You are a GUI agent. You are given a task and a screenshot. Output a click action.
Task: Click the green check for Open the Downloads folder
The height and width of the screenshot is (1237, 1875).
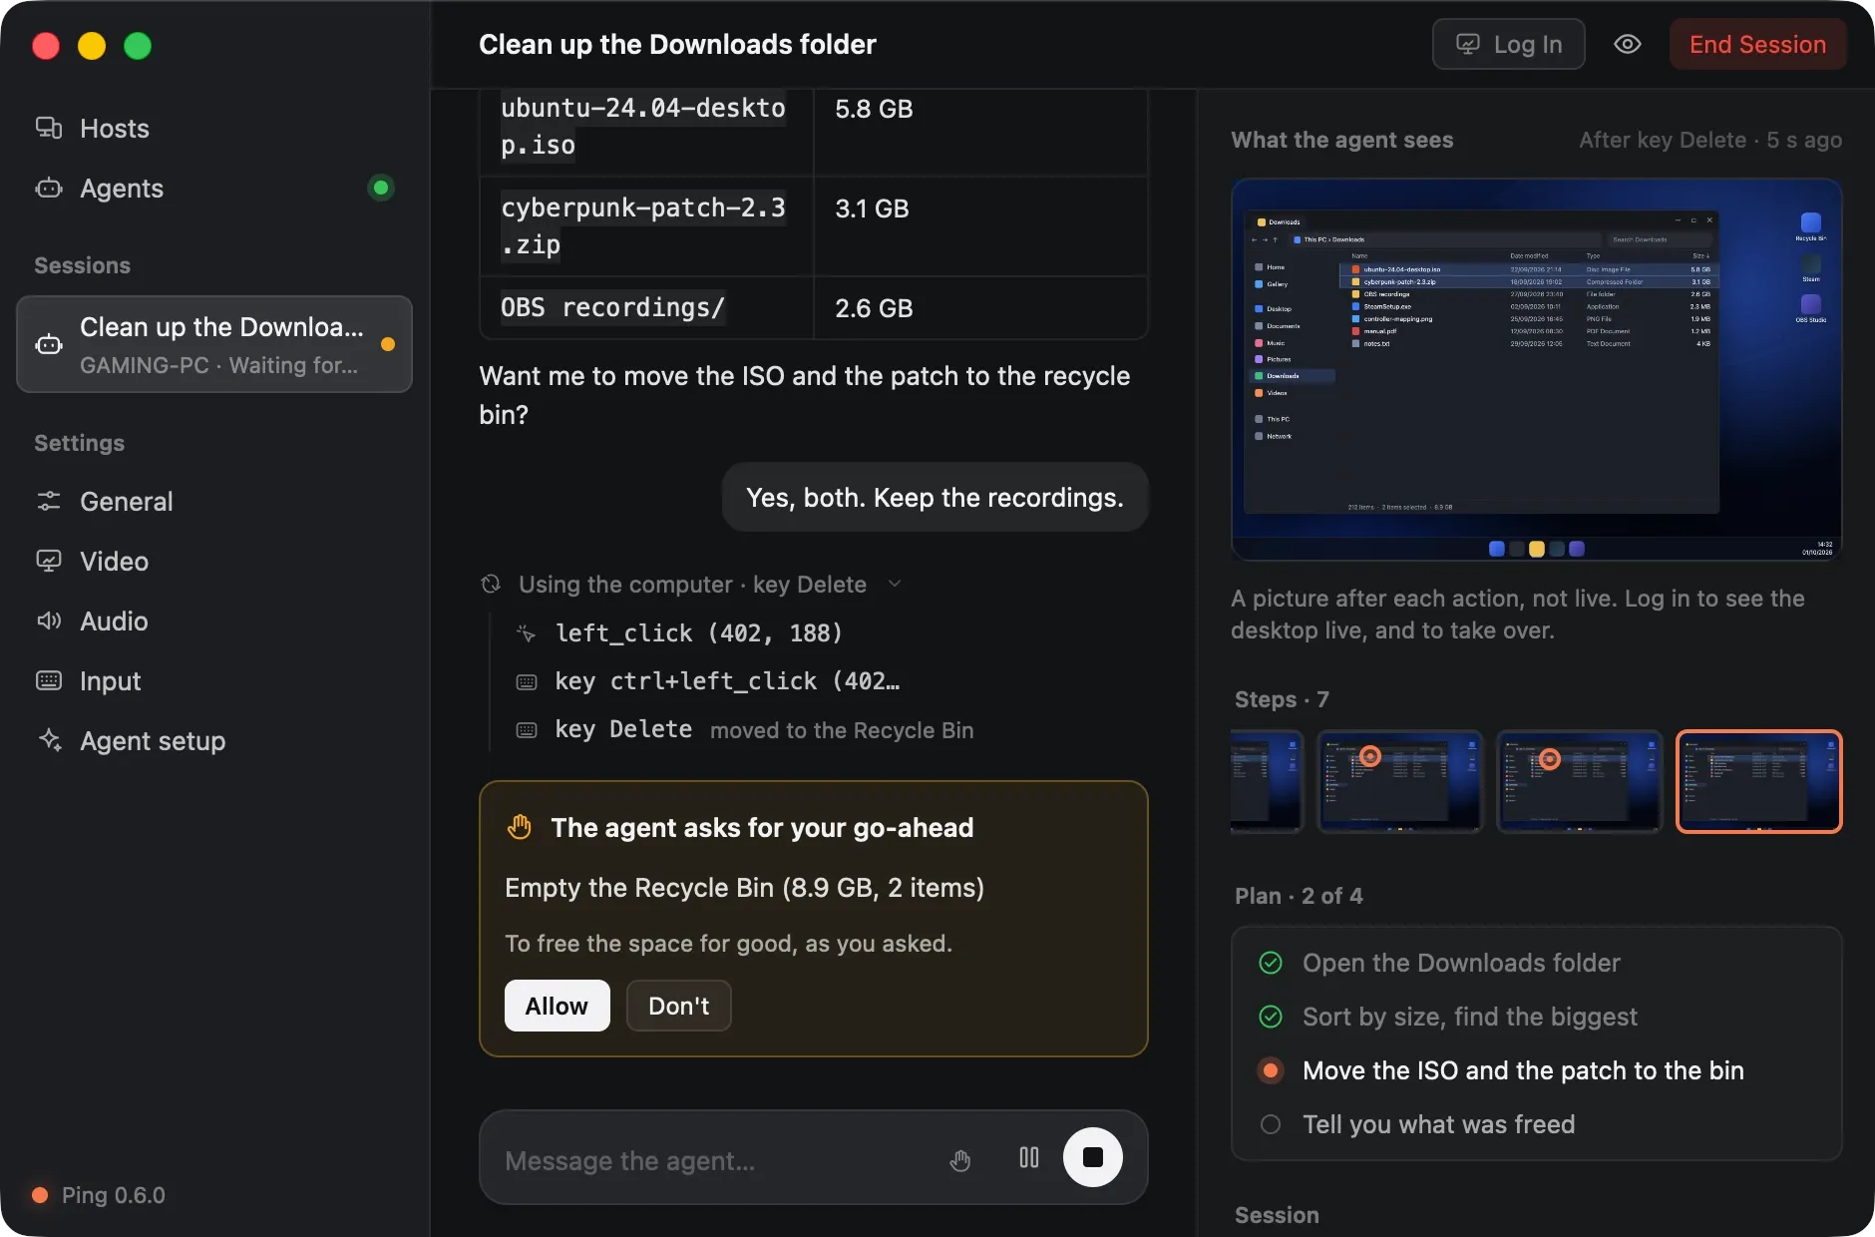tap(1271, 963)
